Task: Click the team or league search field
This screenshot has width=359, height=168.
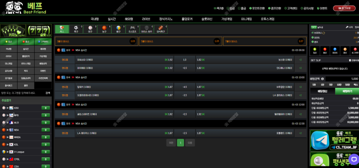Action: (x=22, y=93)
